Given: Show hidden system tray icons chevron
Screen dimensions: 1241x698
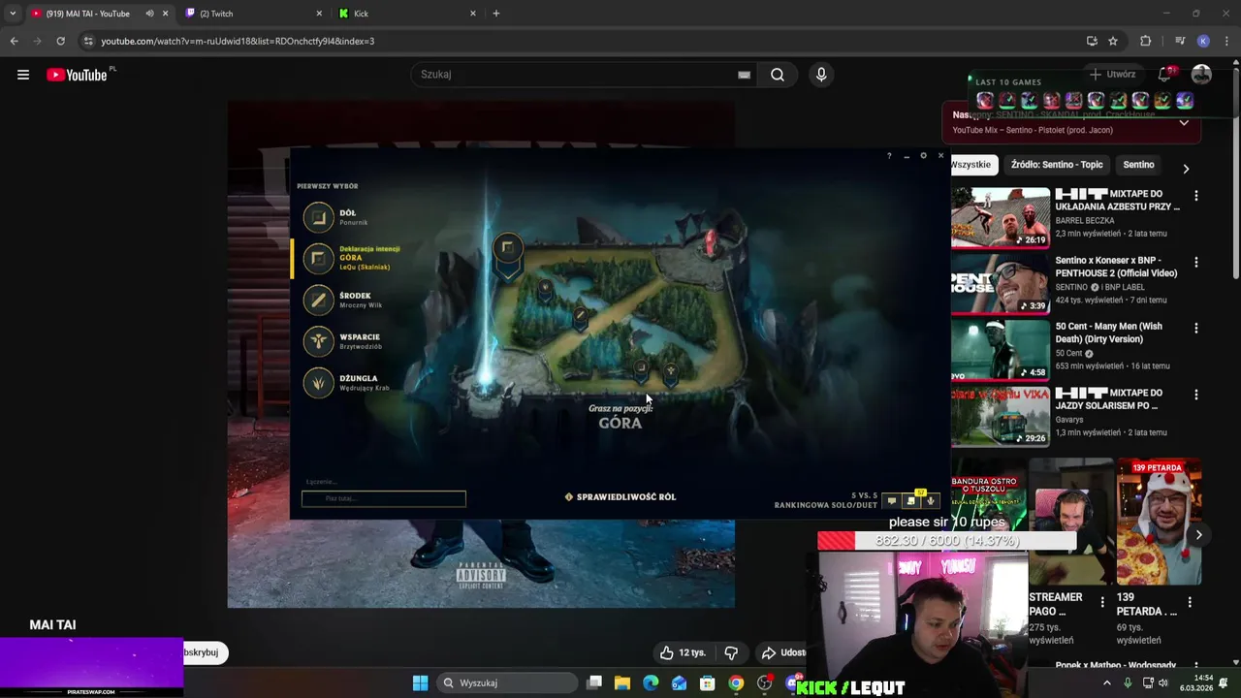Looking at the screenshot, I should [1107, 682].
